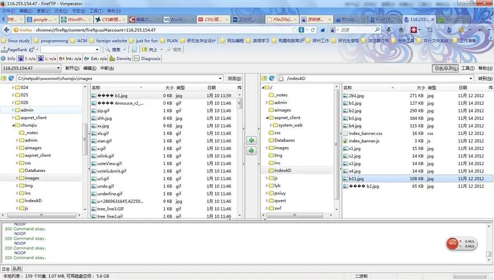Viewport: 494px width, 280px height.
Task: Expand the remote images folder
Action: [267, 148]
